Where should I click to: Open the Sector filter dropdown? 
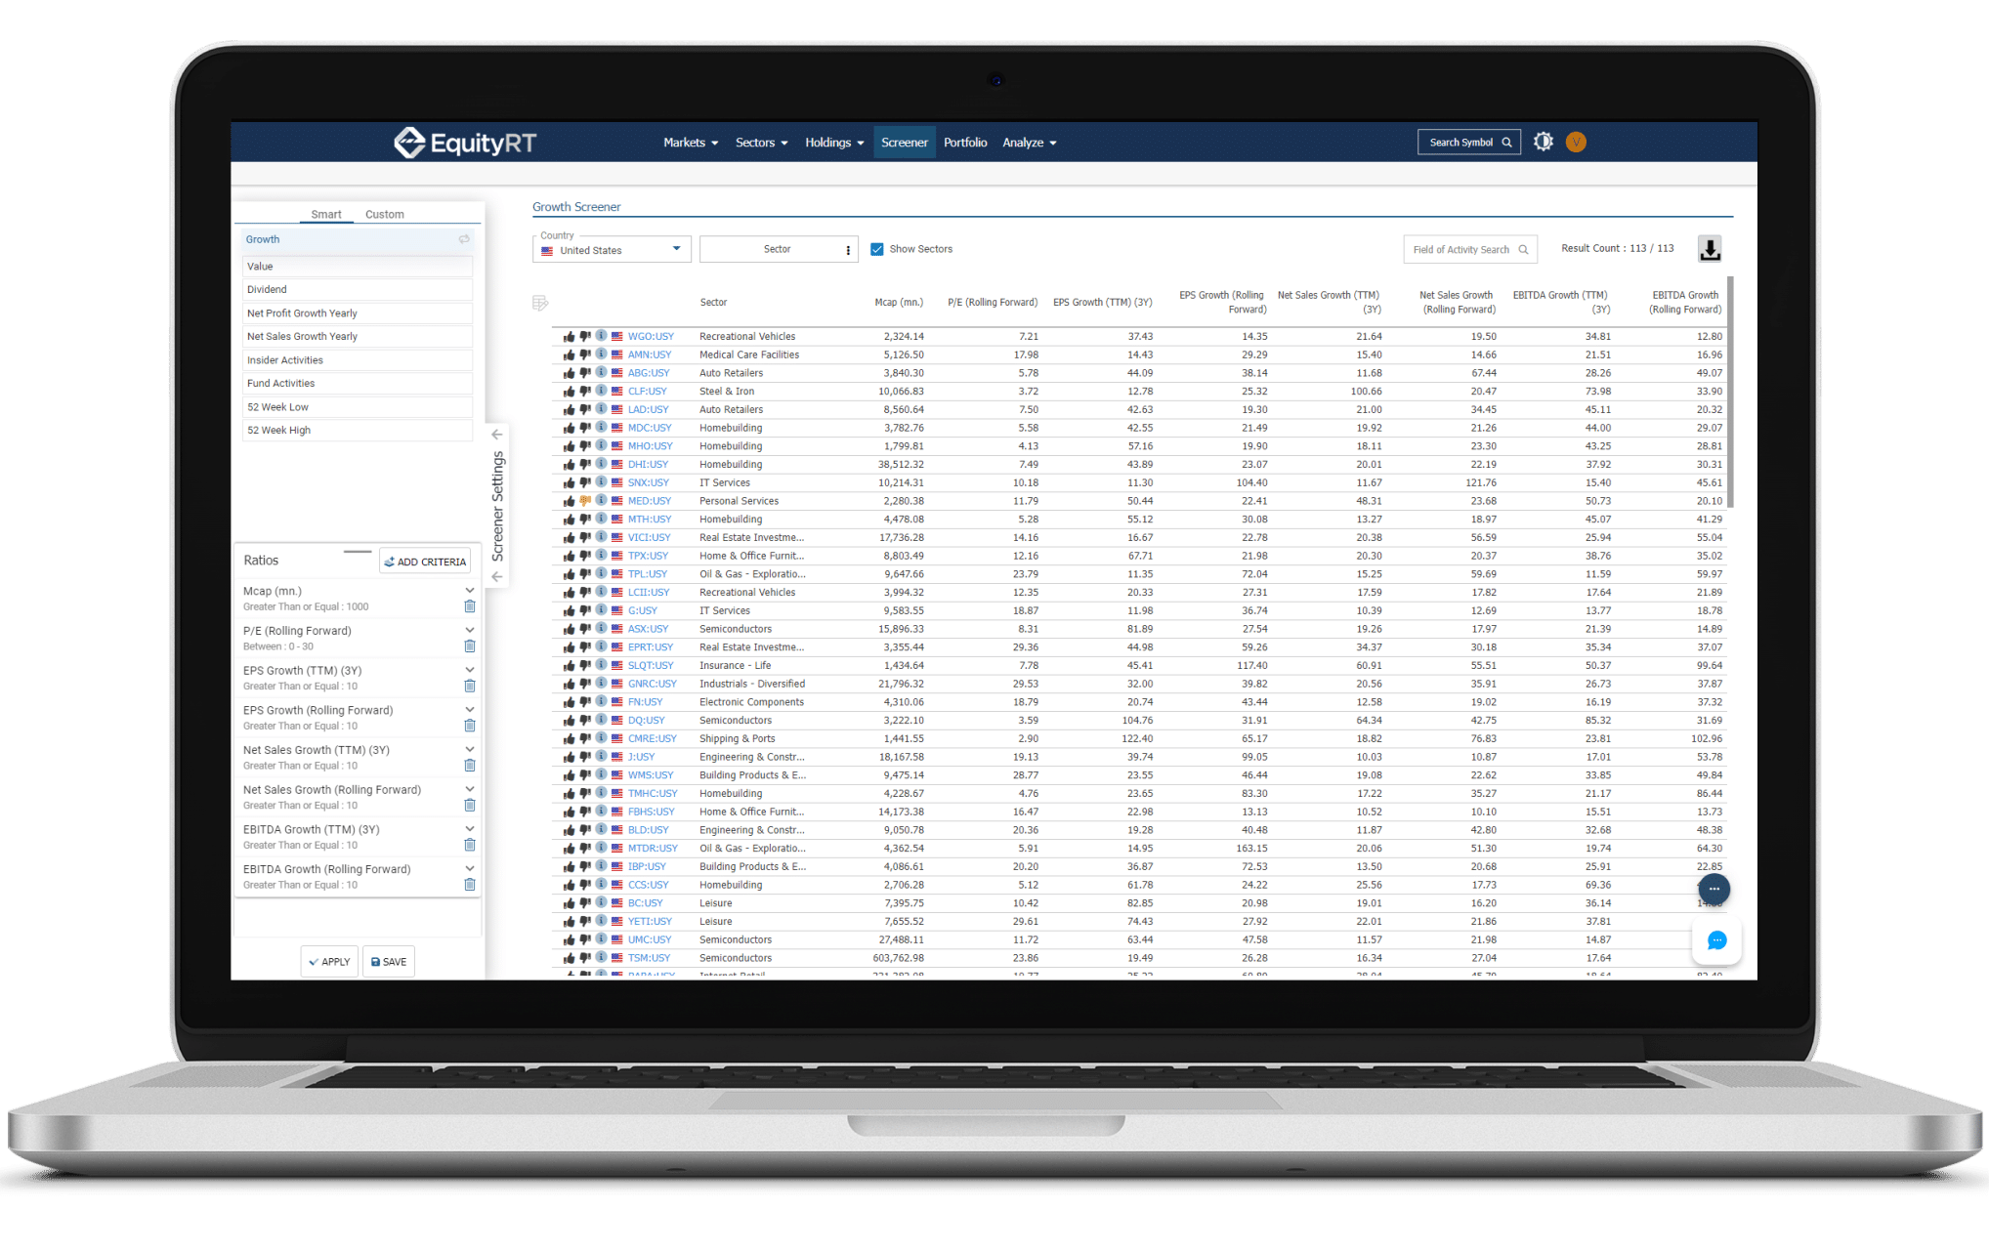[x=779, y=250]
